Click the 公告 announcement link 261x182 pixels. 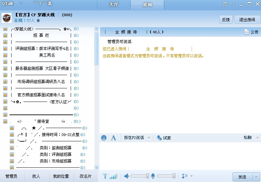(x=254, y=32)
